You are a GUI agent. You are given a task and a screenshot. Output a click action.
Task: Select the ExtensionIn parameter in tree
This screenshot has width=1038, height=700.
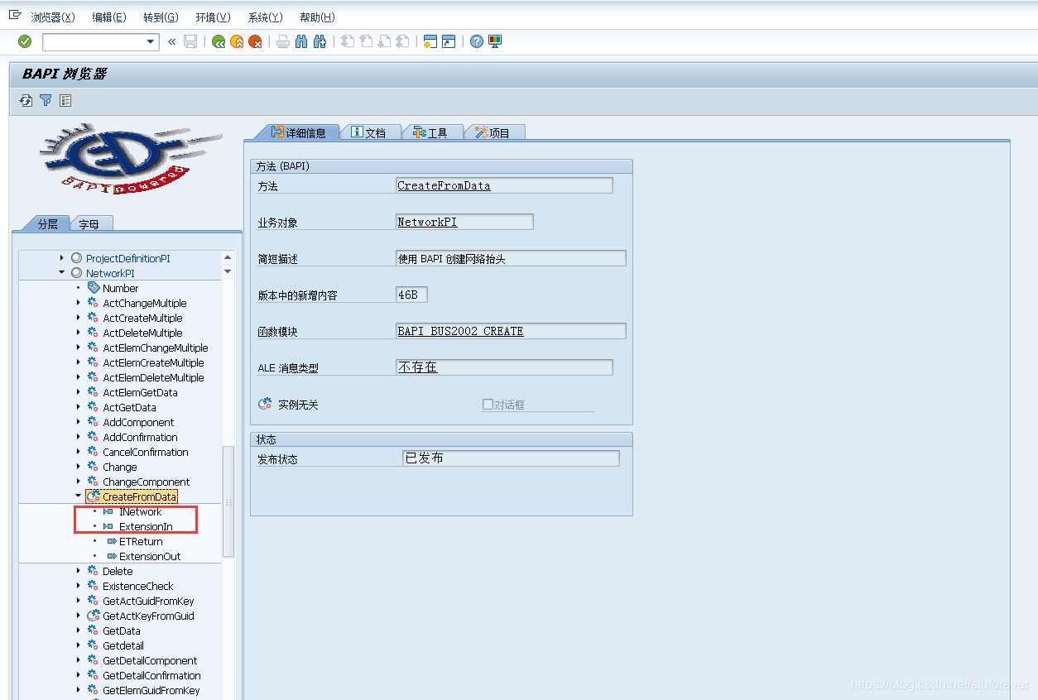coord(146,526)
